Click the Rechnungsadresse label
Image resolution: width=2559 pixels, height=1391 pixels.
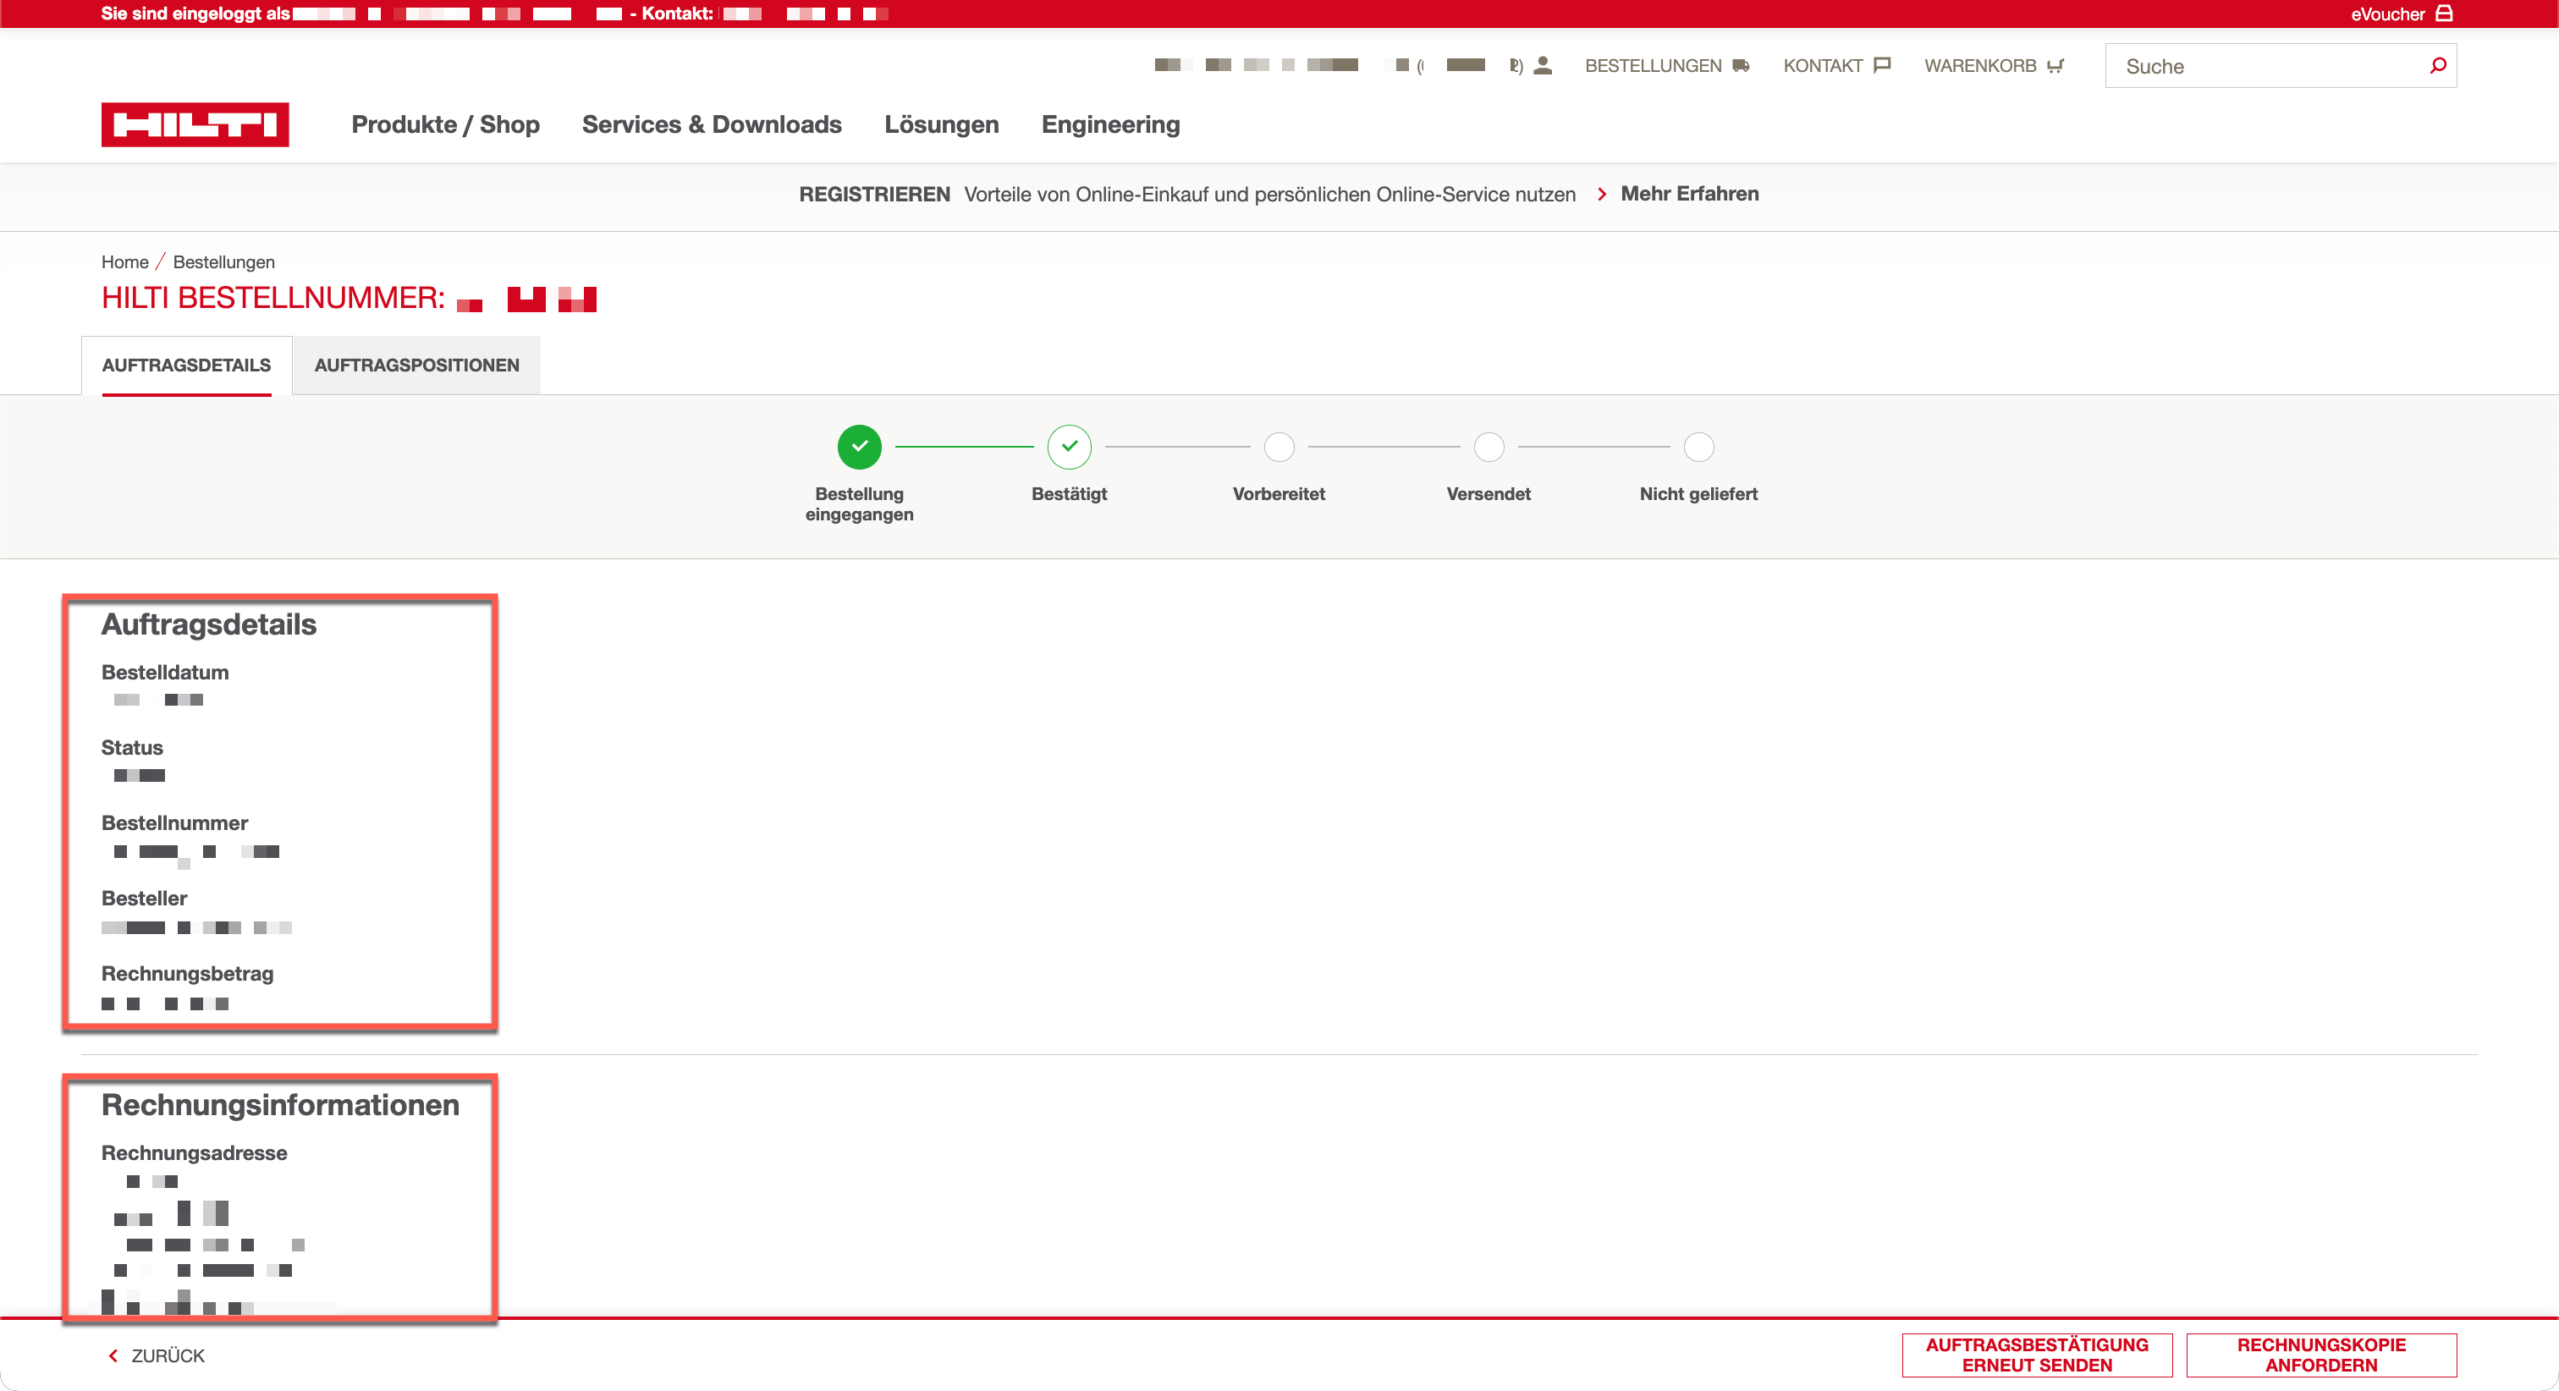195,1152
